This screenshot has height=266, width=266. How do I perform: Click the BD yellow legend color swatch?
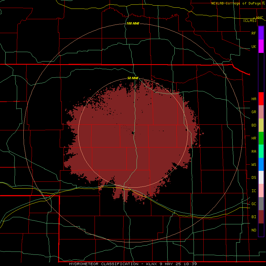(x=261, y=125)
